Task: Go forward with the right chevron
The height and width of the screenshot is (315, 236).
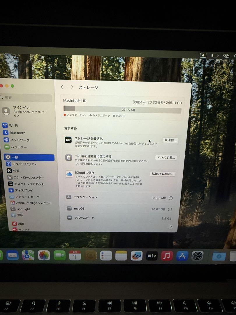Action: click(x=72, y=87)
